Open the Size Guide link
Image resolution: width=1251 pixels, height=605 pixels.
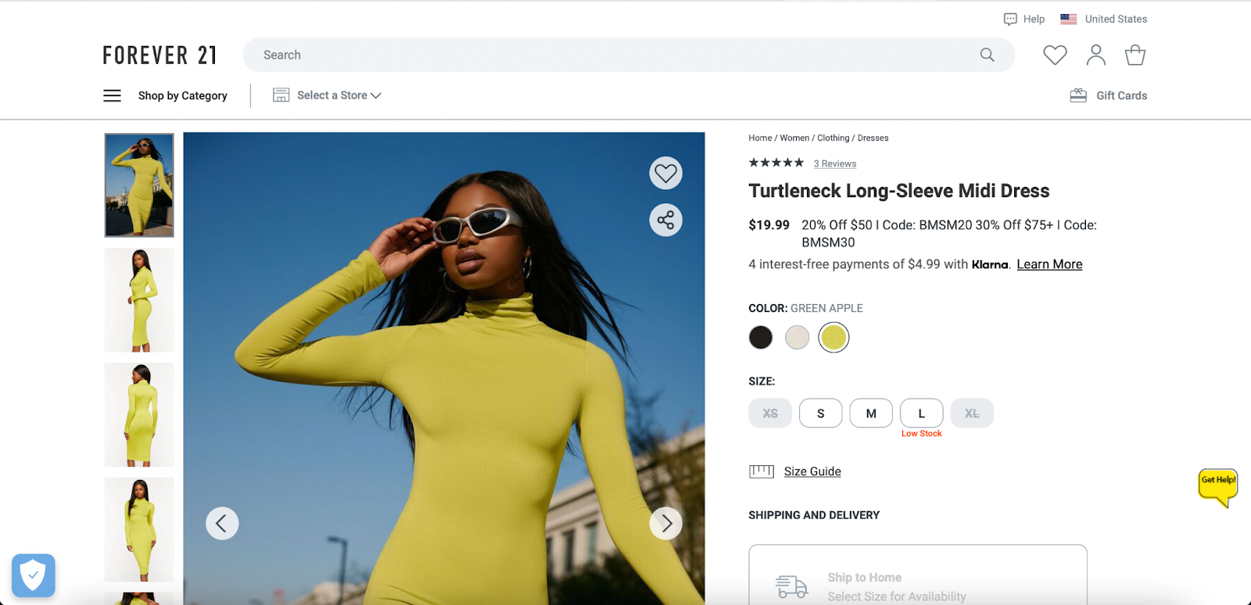(812, 471)
